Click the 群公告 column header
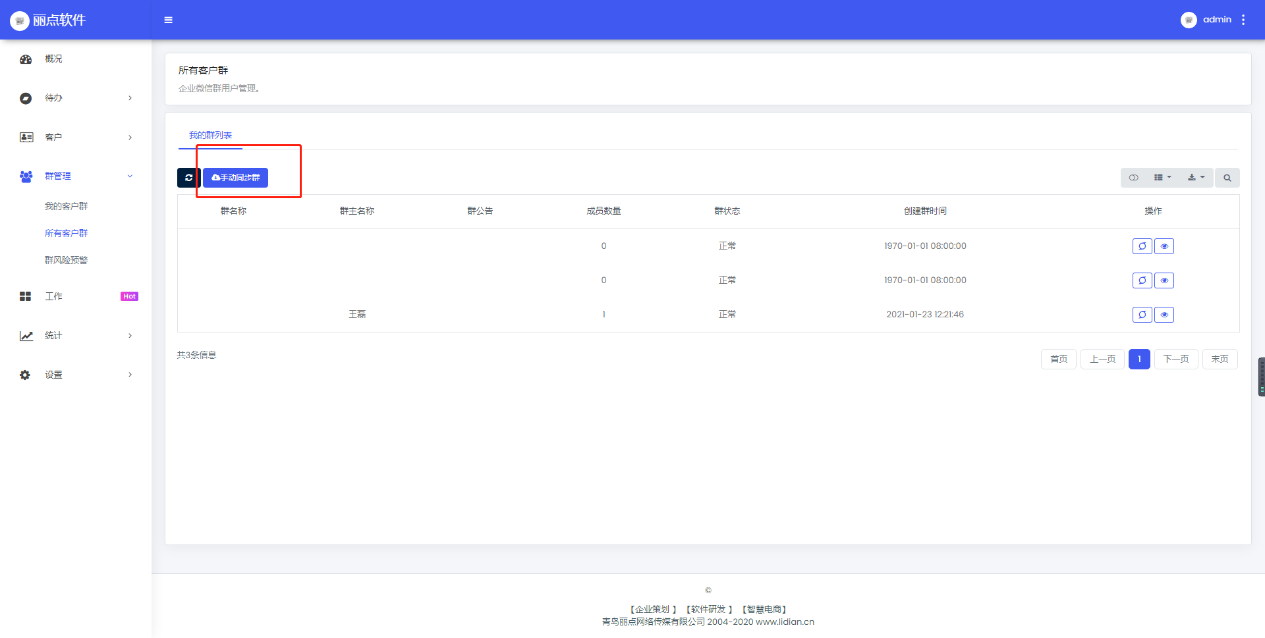The image size is (1265, 638). click(x=480, y=211)
